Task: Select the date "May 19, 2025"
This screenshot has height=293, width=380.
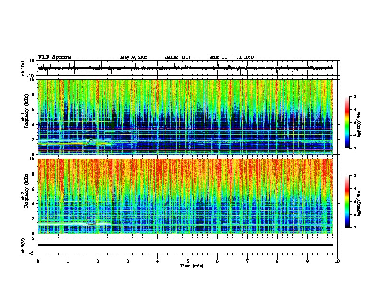Action: click(134, 57)
